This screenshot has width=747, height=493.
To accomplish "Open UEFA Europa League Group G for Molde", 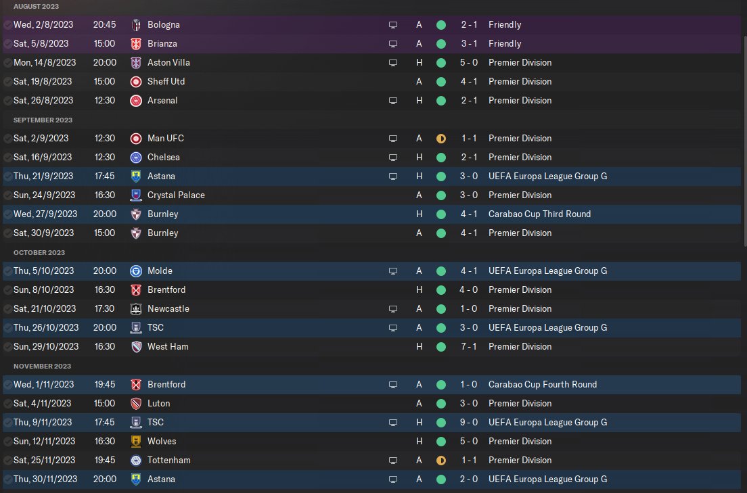I will (x=547, y=271).
